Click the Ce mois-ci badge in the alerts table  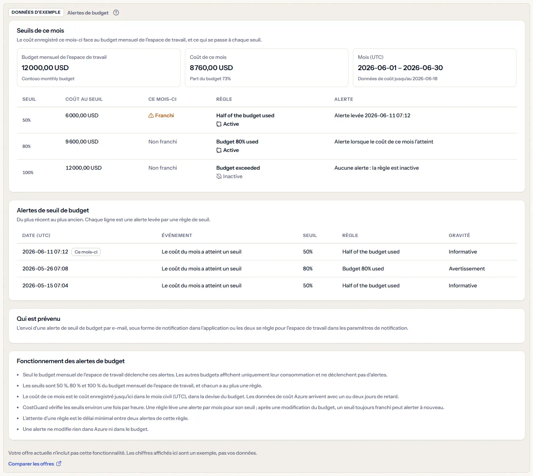click(x=86, y=252)
